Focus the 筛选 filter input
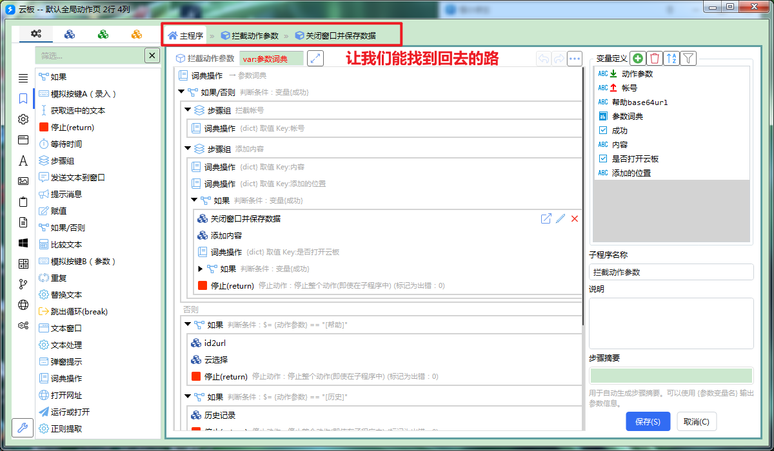Image resolution: width=774 pixels, height=451 pixels. coord(90,56)
